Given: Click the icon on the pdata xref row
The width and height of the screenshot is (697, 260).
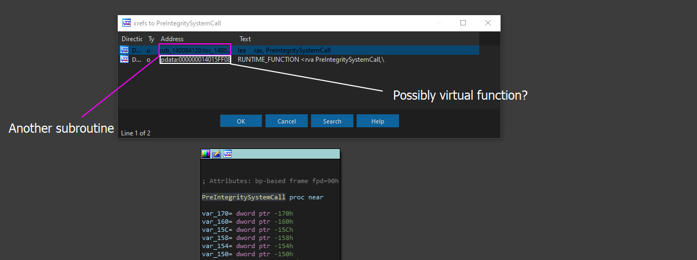Looking at the screenshot, I should (x=124, y=60).
